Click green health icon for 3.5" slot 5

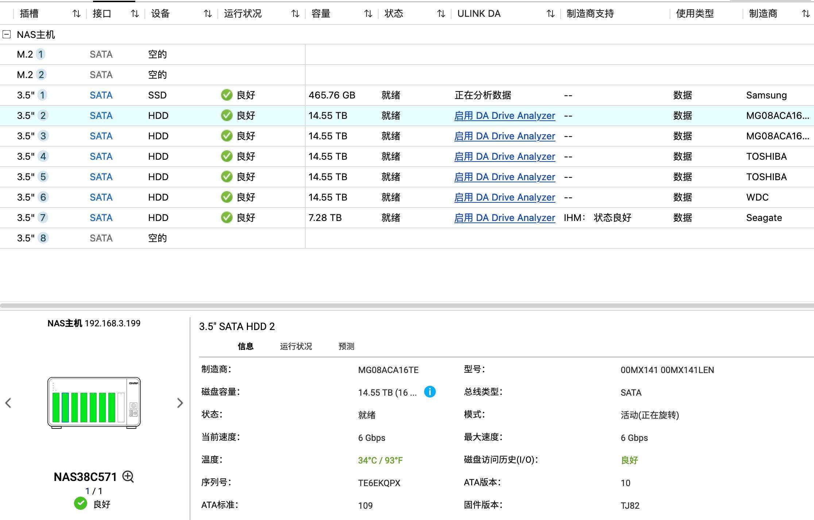pyautogui.click(x=226, y=177)
